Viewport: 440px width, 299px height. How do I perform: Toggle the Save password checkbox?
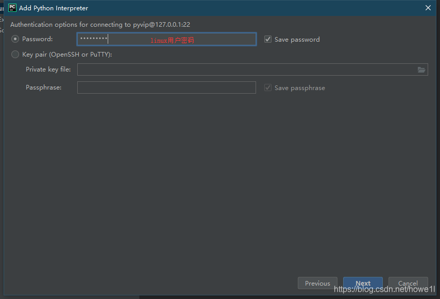268,40
